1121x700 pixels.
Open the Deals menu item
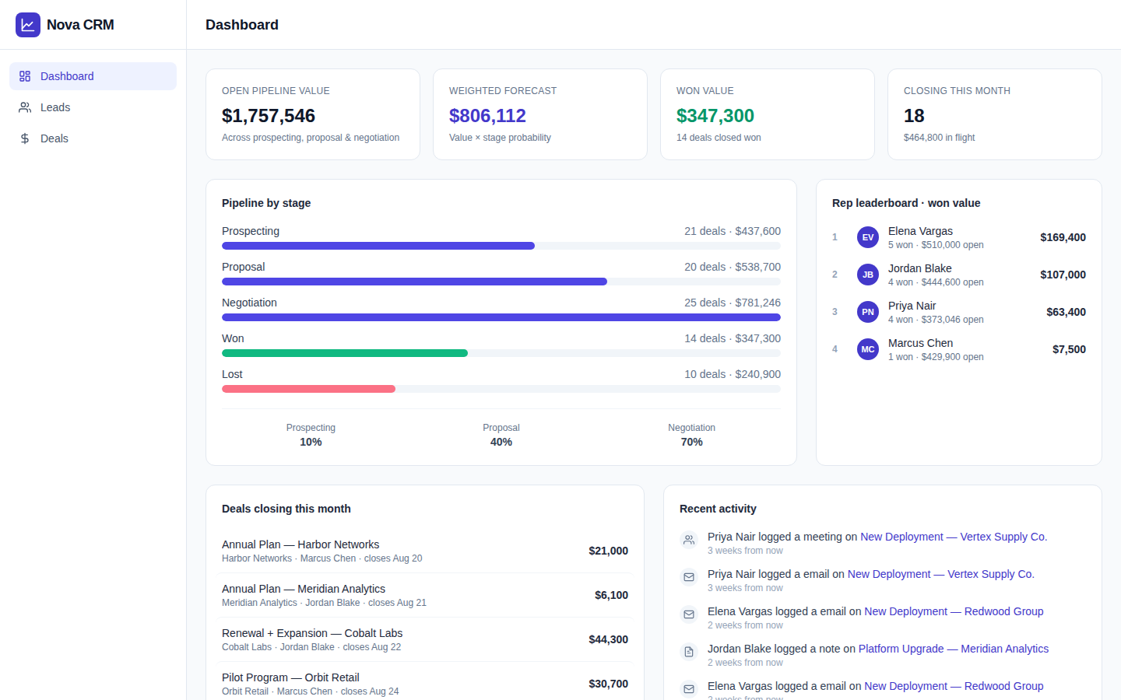click(93, 138)
